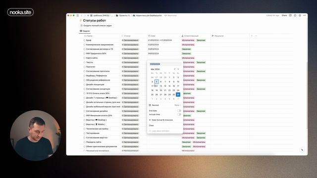Open the sidebar hamburger menu icon
317x178 pixels.
78,15
